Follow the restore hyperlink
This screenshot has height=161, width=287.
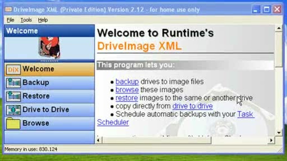[x=127, y=98]
